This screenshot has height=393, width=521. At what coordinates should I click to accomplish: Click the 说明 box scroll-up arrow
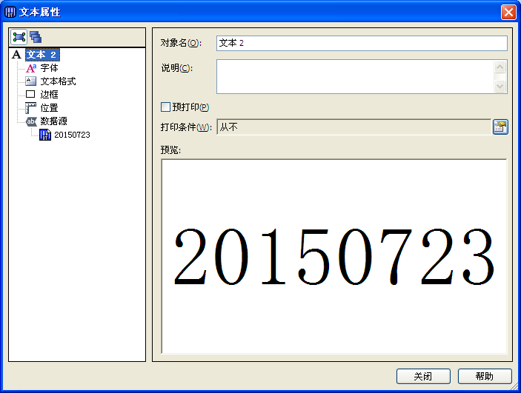[x=500, y=67]
